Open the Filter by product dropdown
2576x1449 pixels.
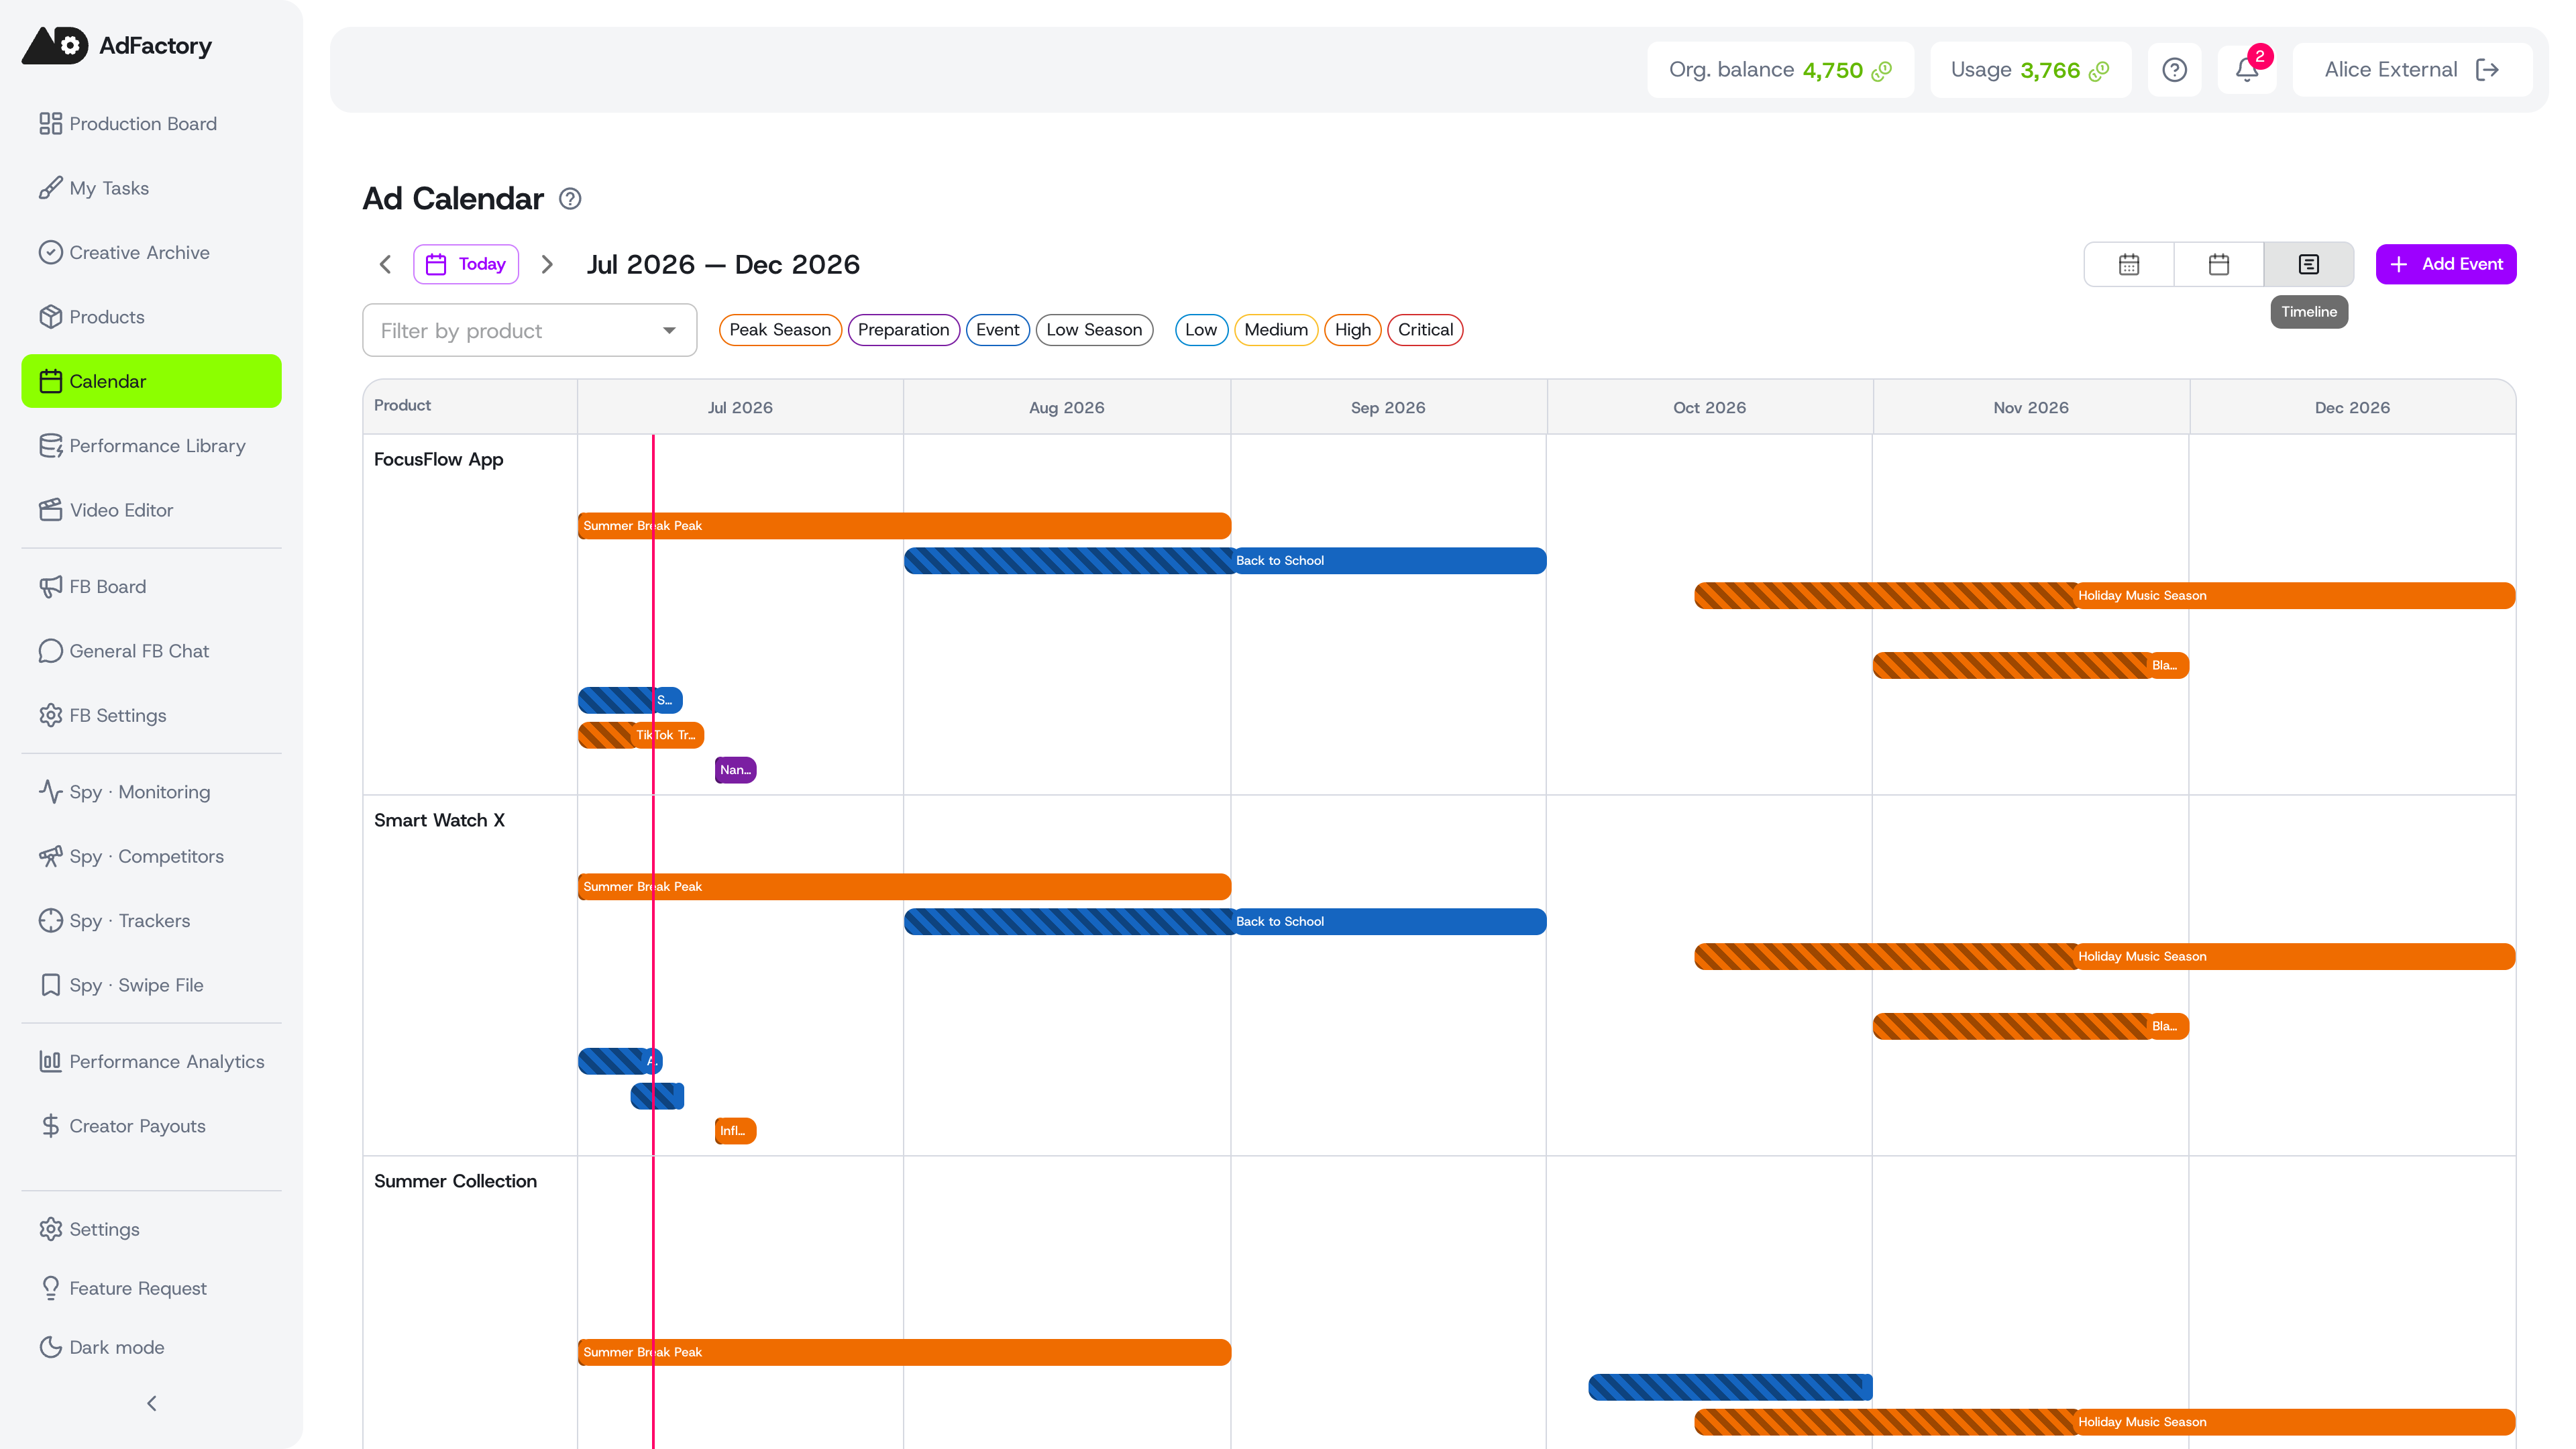[530, 330]
